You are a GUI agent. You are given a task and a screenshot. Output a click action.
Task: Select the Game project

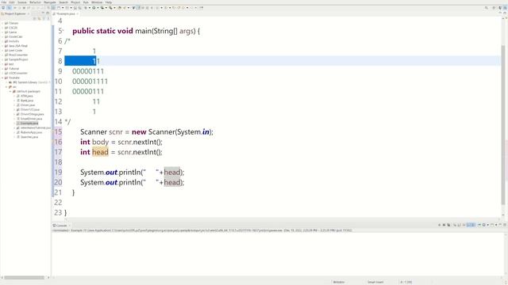tap(13, 32)
